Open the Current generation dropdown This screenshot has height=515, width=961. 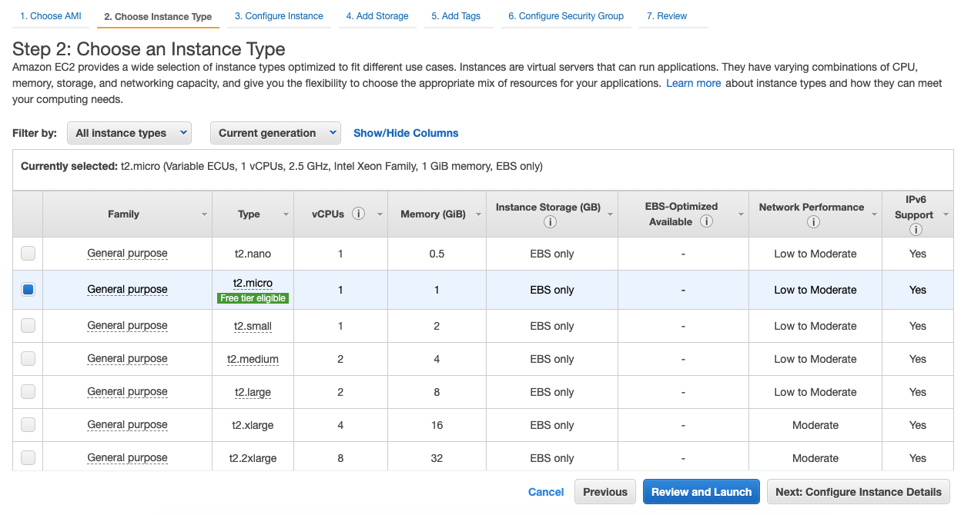[275, 132]
